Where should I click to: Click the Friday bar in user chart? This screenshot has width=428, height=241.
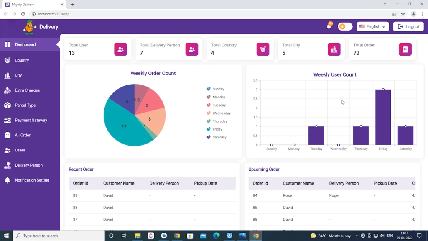click(383, 117)
